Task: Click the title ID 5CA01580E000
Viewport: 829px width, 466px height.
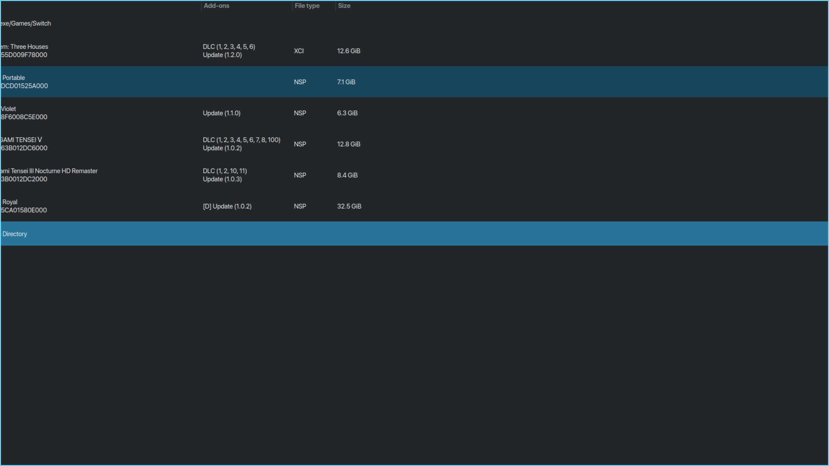Action: [x=23, y=210]
